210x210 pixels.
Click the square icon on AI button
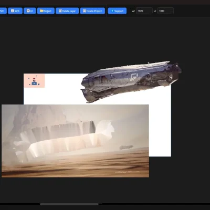[28, 11]
